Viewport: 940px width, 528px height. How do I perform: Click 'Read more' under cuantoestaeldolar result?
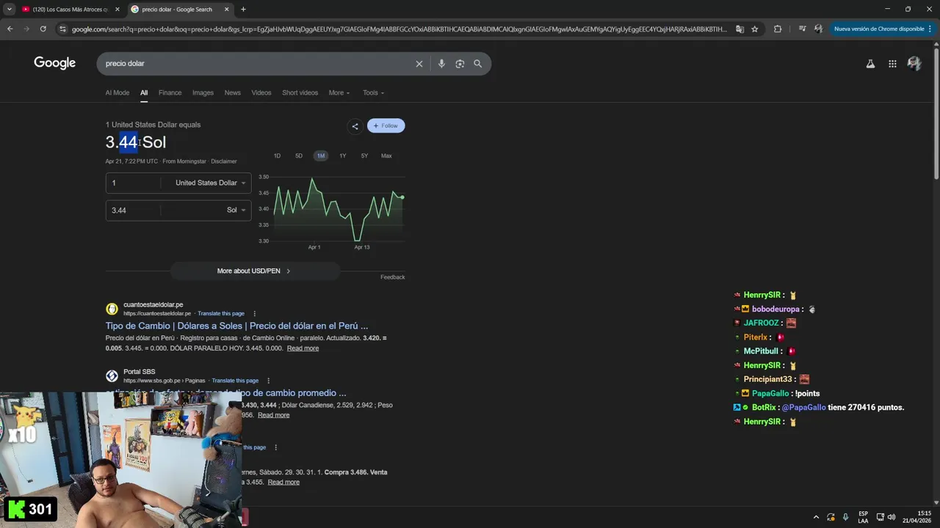[303, 348]
